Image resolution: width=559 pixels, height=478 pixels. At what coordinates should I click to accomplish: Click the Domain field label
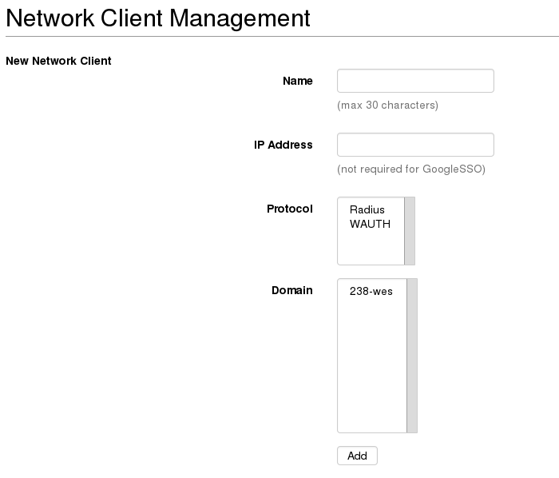point(292,290)
